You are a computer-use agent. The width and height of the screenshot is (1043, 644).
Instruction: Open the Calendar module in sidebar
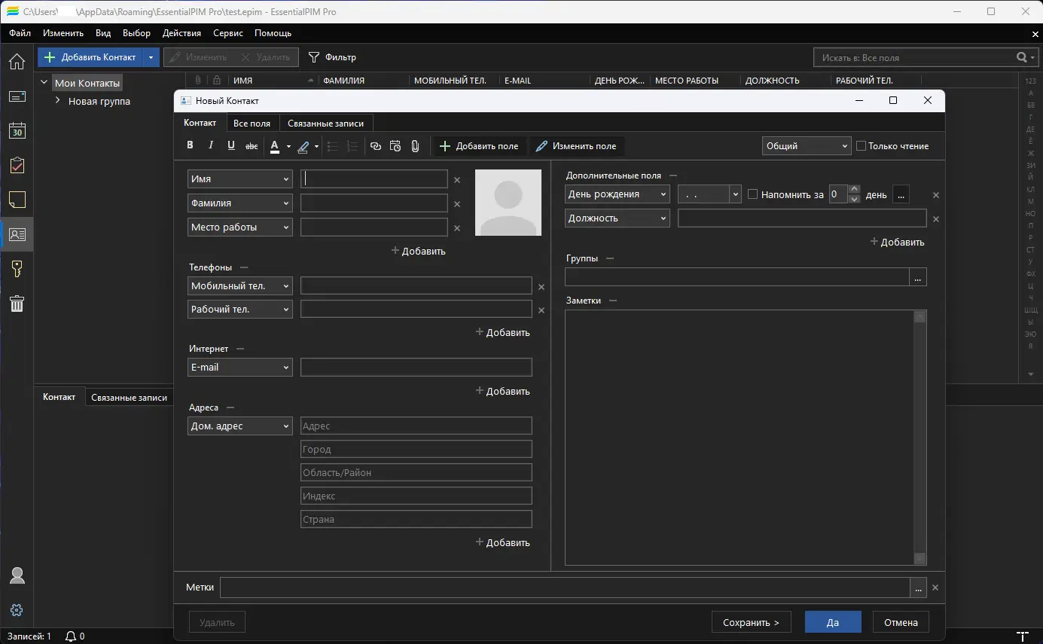coord(17,130)
